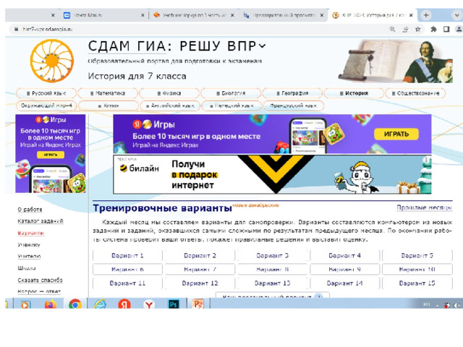Open training Вариант 2
The width and height of the screenshot is (463, 347).
[200, 255]
